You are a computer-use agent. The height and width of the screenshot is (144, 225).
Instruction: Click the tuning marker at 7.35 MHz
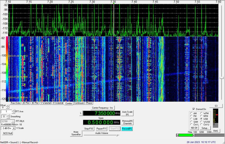coord(114,4)
